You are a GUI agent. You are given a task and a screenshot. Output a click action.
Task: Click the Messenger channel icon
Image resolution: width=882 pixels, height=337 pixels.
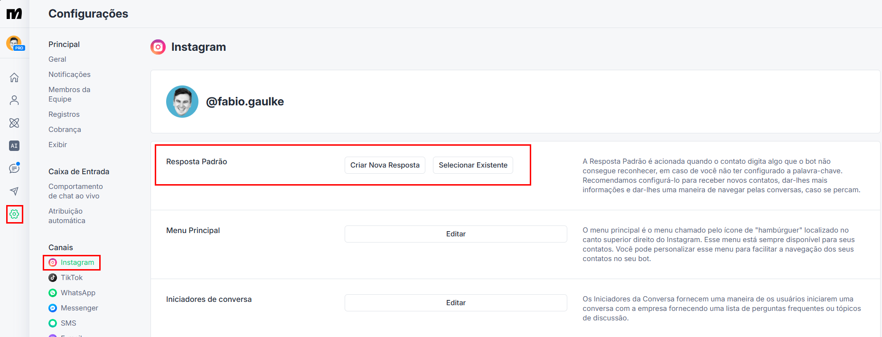[x=53, y=308]
